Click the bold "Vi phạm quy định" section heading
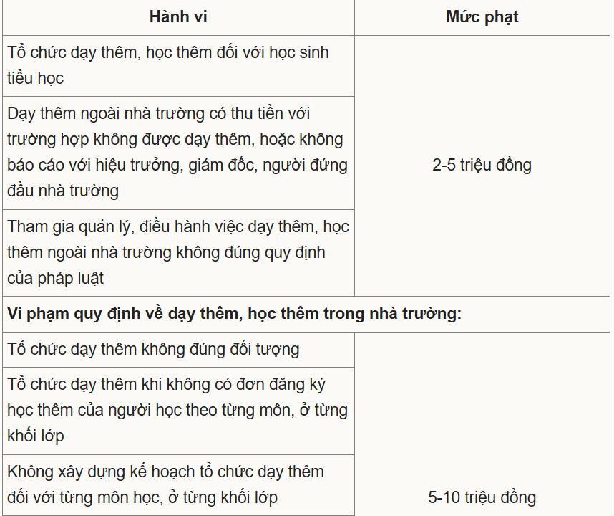Screen dimensions: 614x516 [235, 314]
